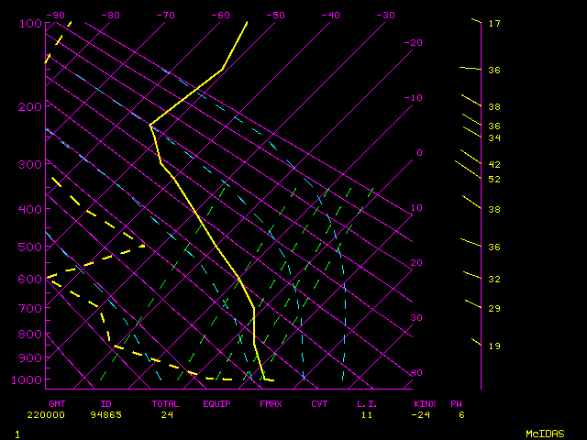
Task: Click the wind barb at speed 17
Action: [x=475, y=20]
